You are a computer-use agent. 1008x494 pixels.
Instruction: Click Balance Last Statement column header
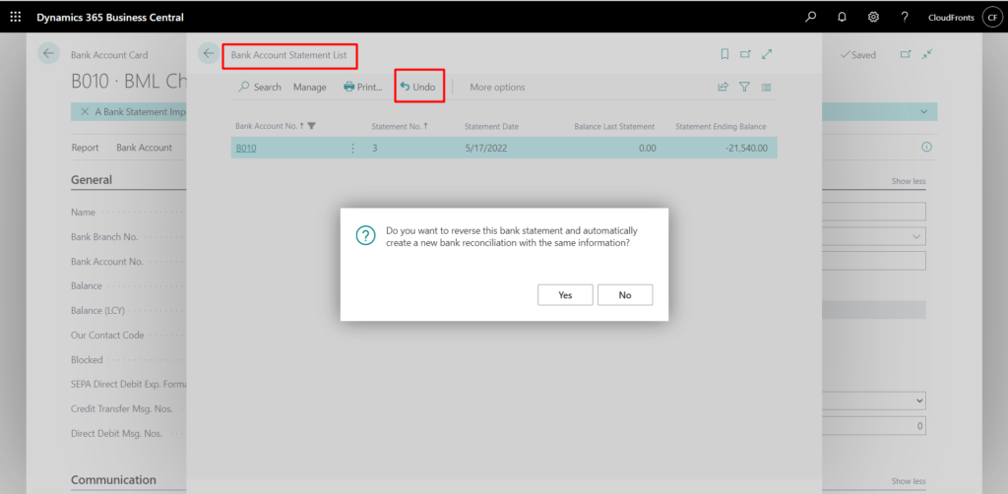point(614,126)
